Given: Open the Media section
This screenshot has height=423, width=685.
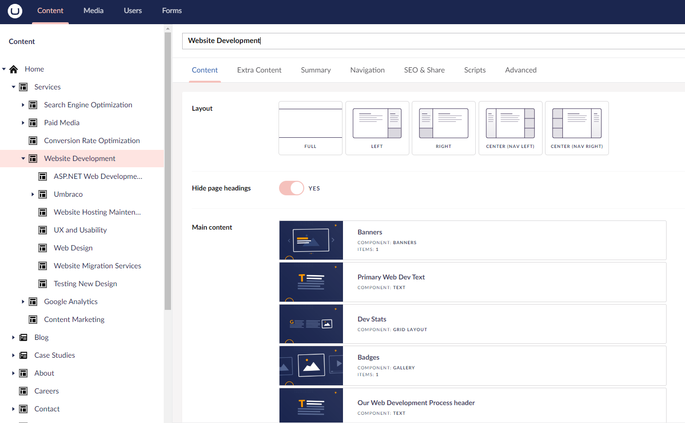Looking at the screenshot, I should click(x=93, y=11).
